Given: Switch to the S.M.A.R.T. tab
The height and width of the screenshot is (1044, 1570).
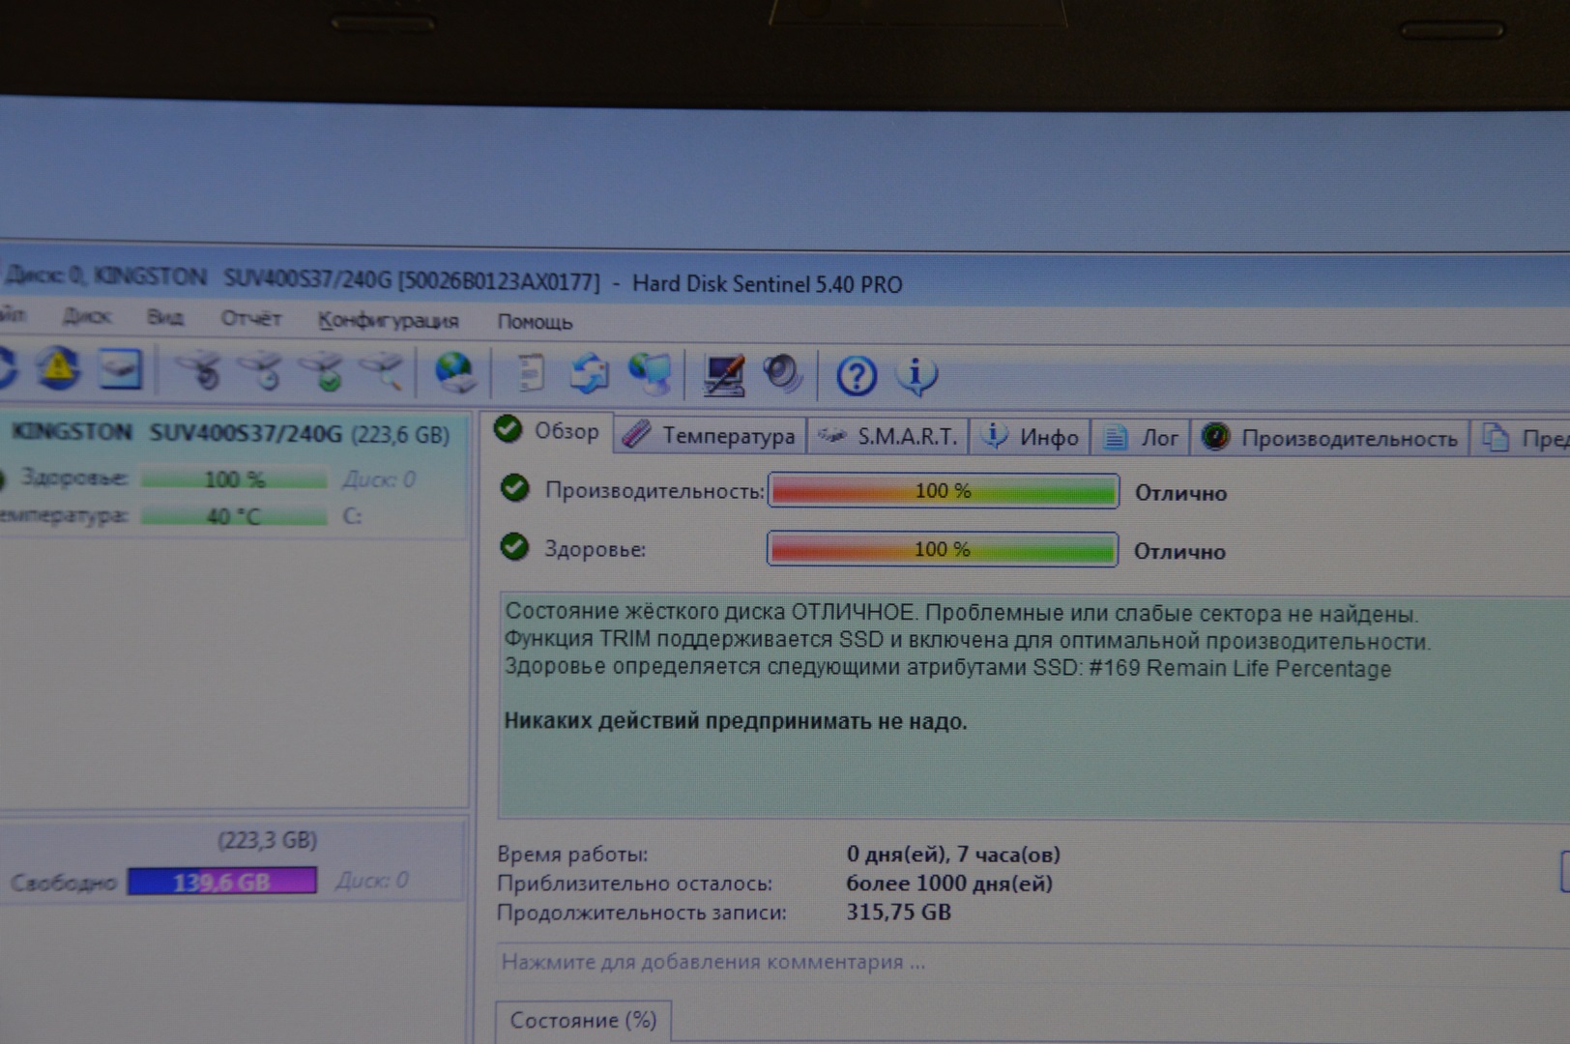Looking at the screenshot, I should (888, 437).
